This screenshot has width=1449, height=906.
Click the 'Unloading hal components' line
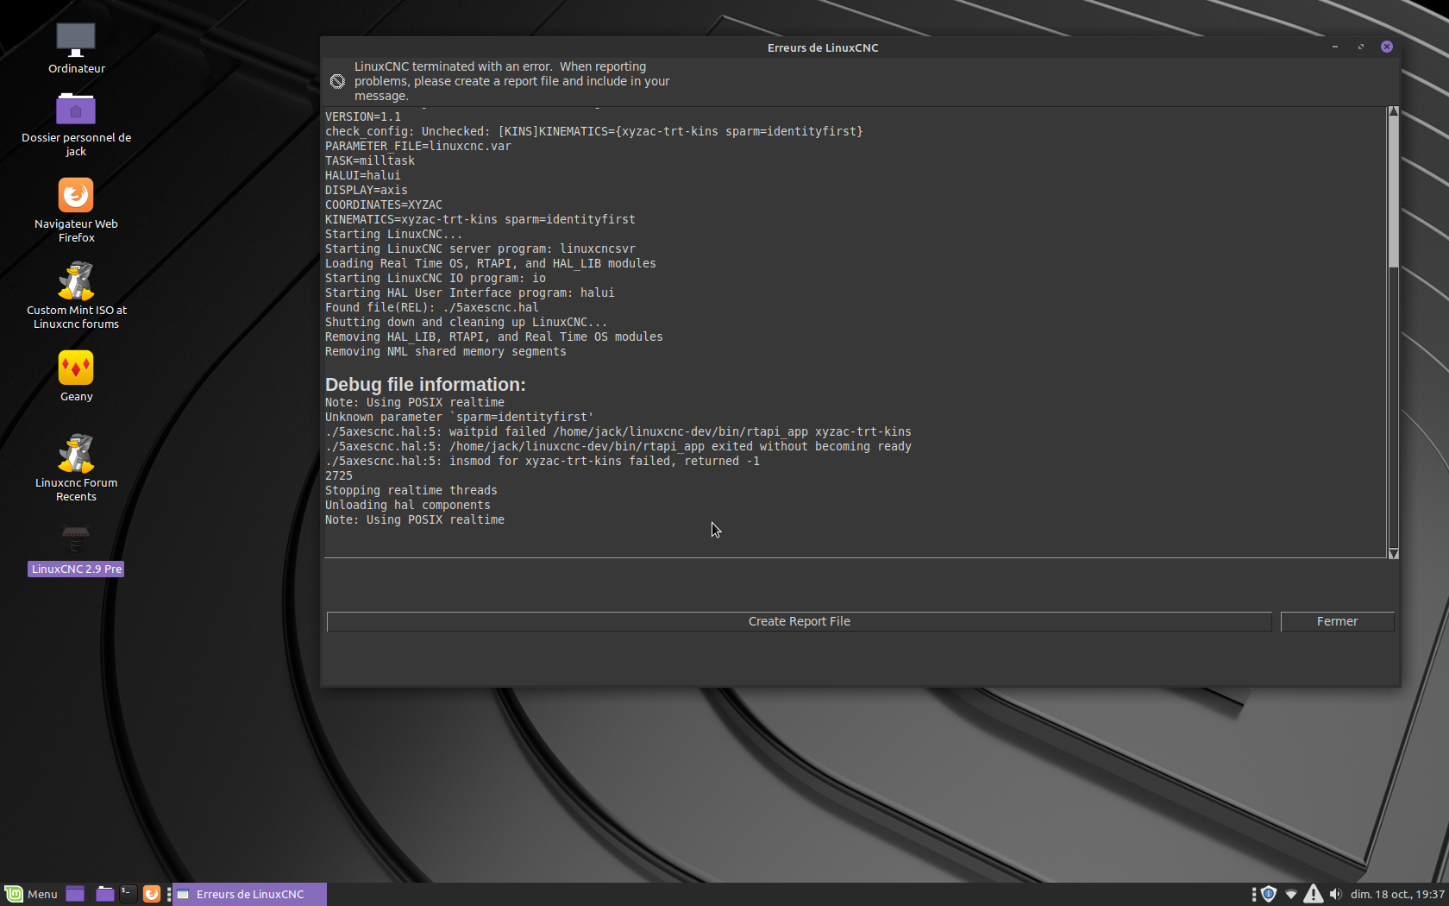point(407,505)
